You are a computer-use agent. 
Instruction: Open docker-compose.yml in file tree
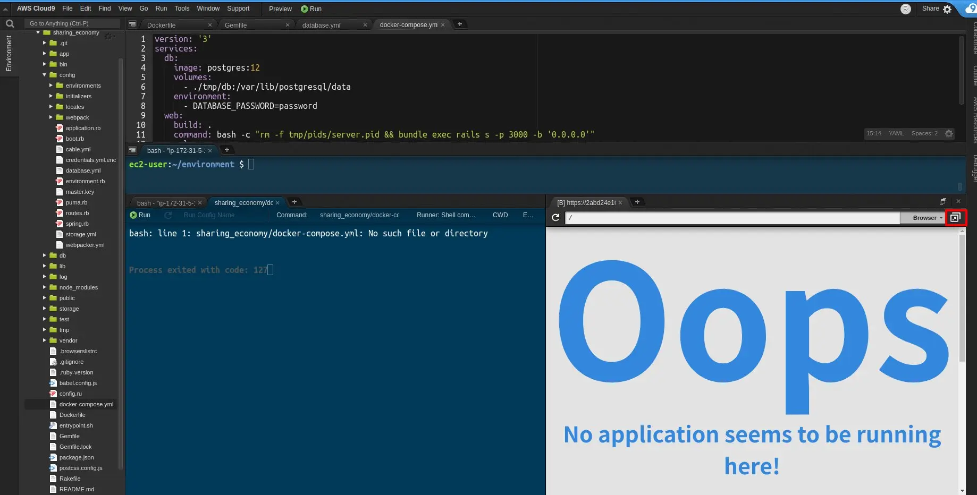click(86, 404)
